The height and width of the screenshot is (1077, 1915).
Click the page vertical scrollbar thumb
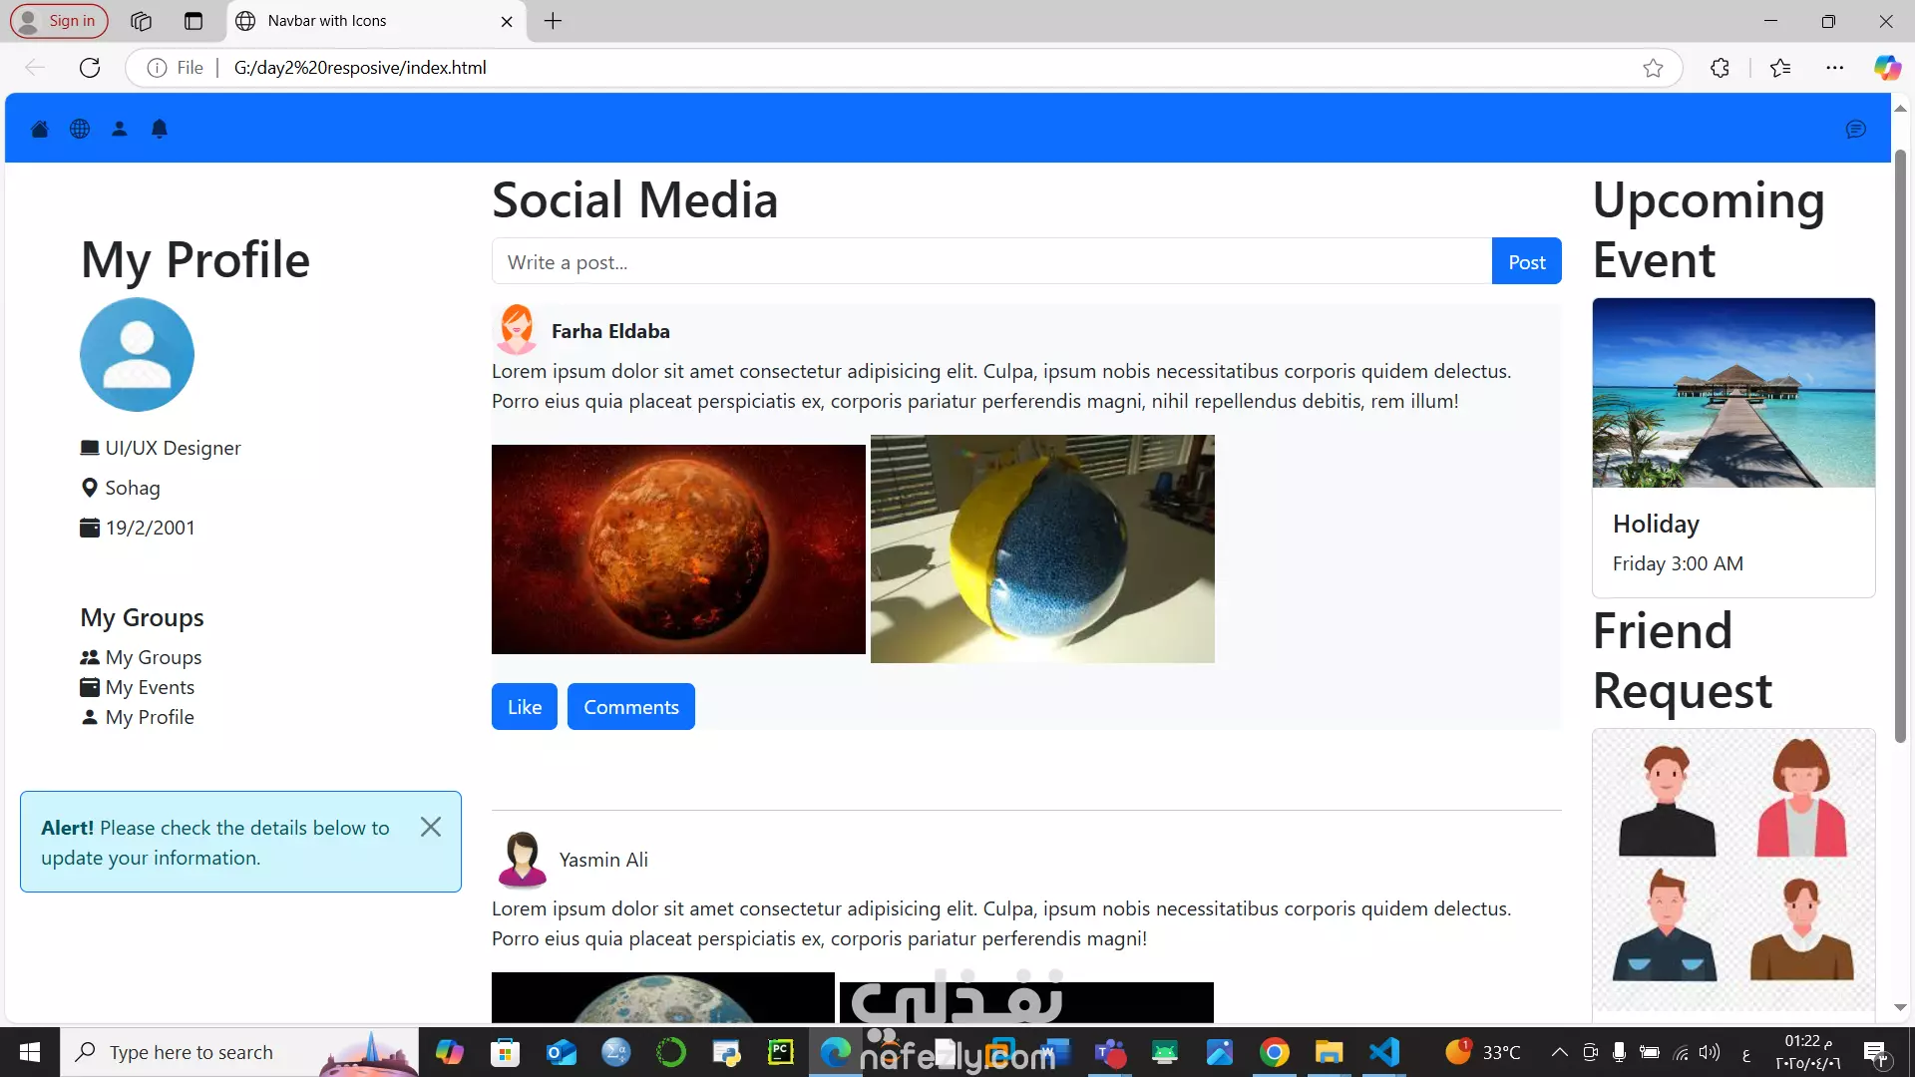click(1900, 446)
